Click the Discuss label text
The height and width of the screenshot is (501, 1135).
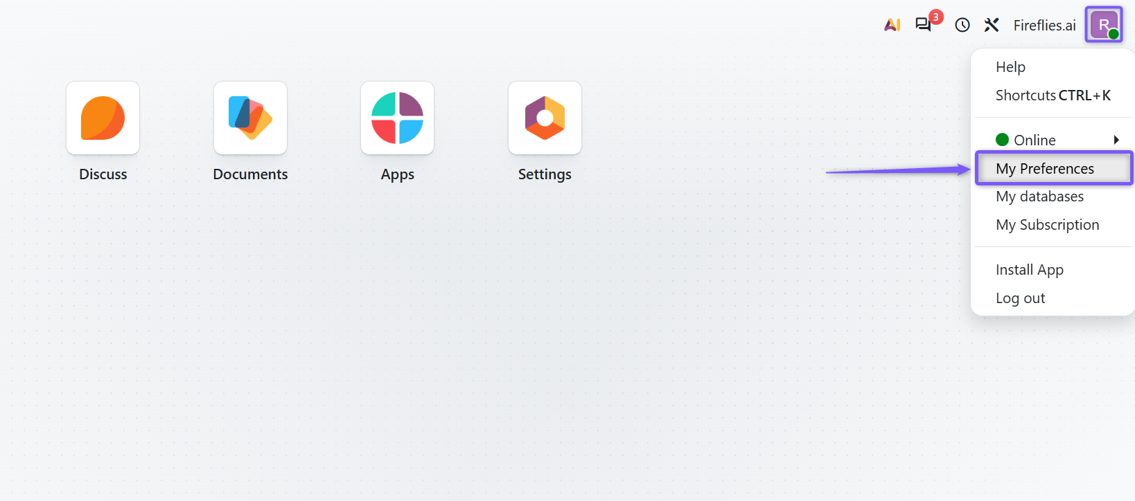tap(103, 174)
